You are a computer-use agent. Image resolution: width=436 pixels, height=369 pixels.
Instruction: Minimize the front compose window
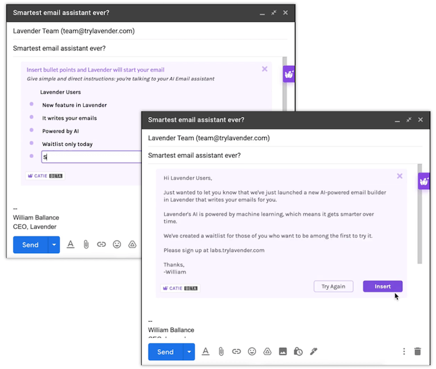click(x=397, y=120)
